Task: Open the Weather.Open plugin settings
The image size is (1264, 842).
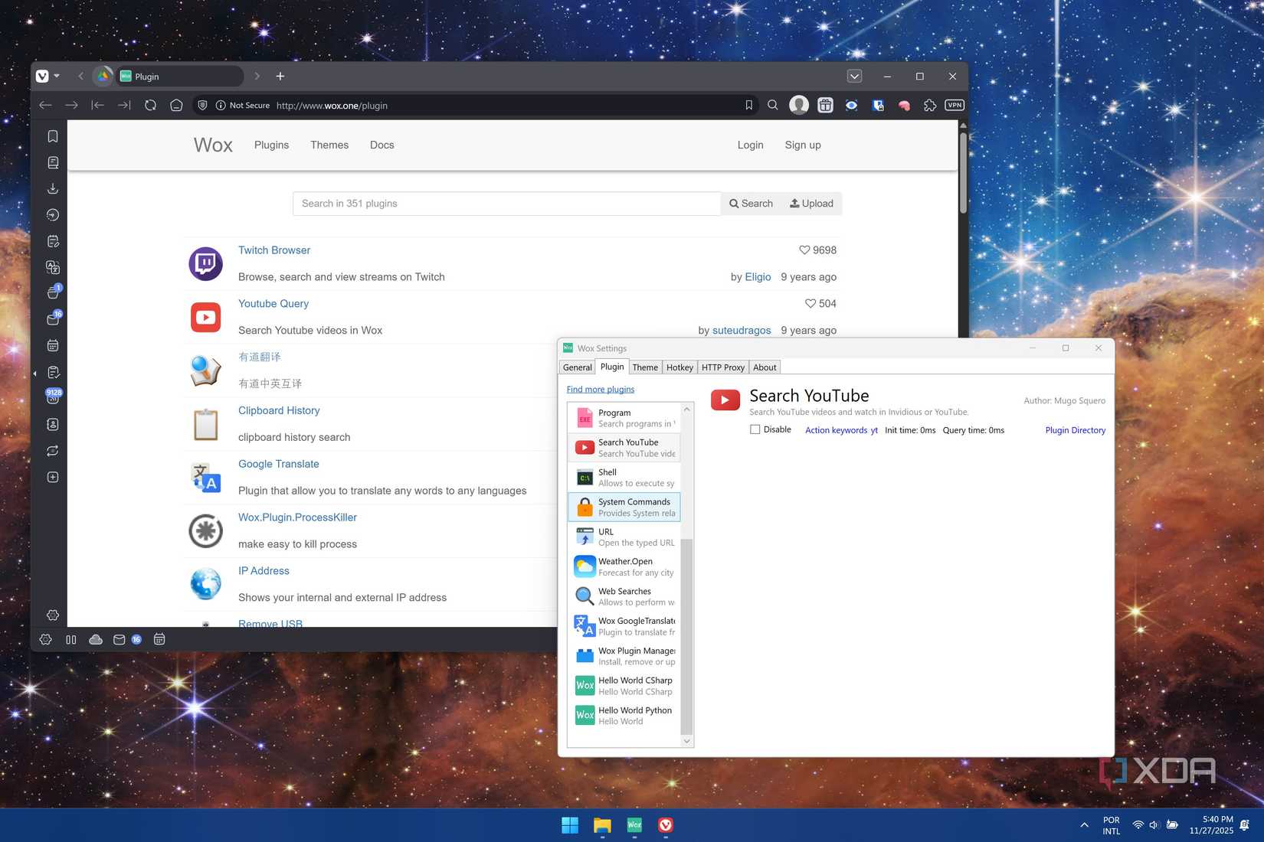Action: coord(624,566)
